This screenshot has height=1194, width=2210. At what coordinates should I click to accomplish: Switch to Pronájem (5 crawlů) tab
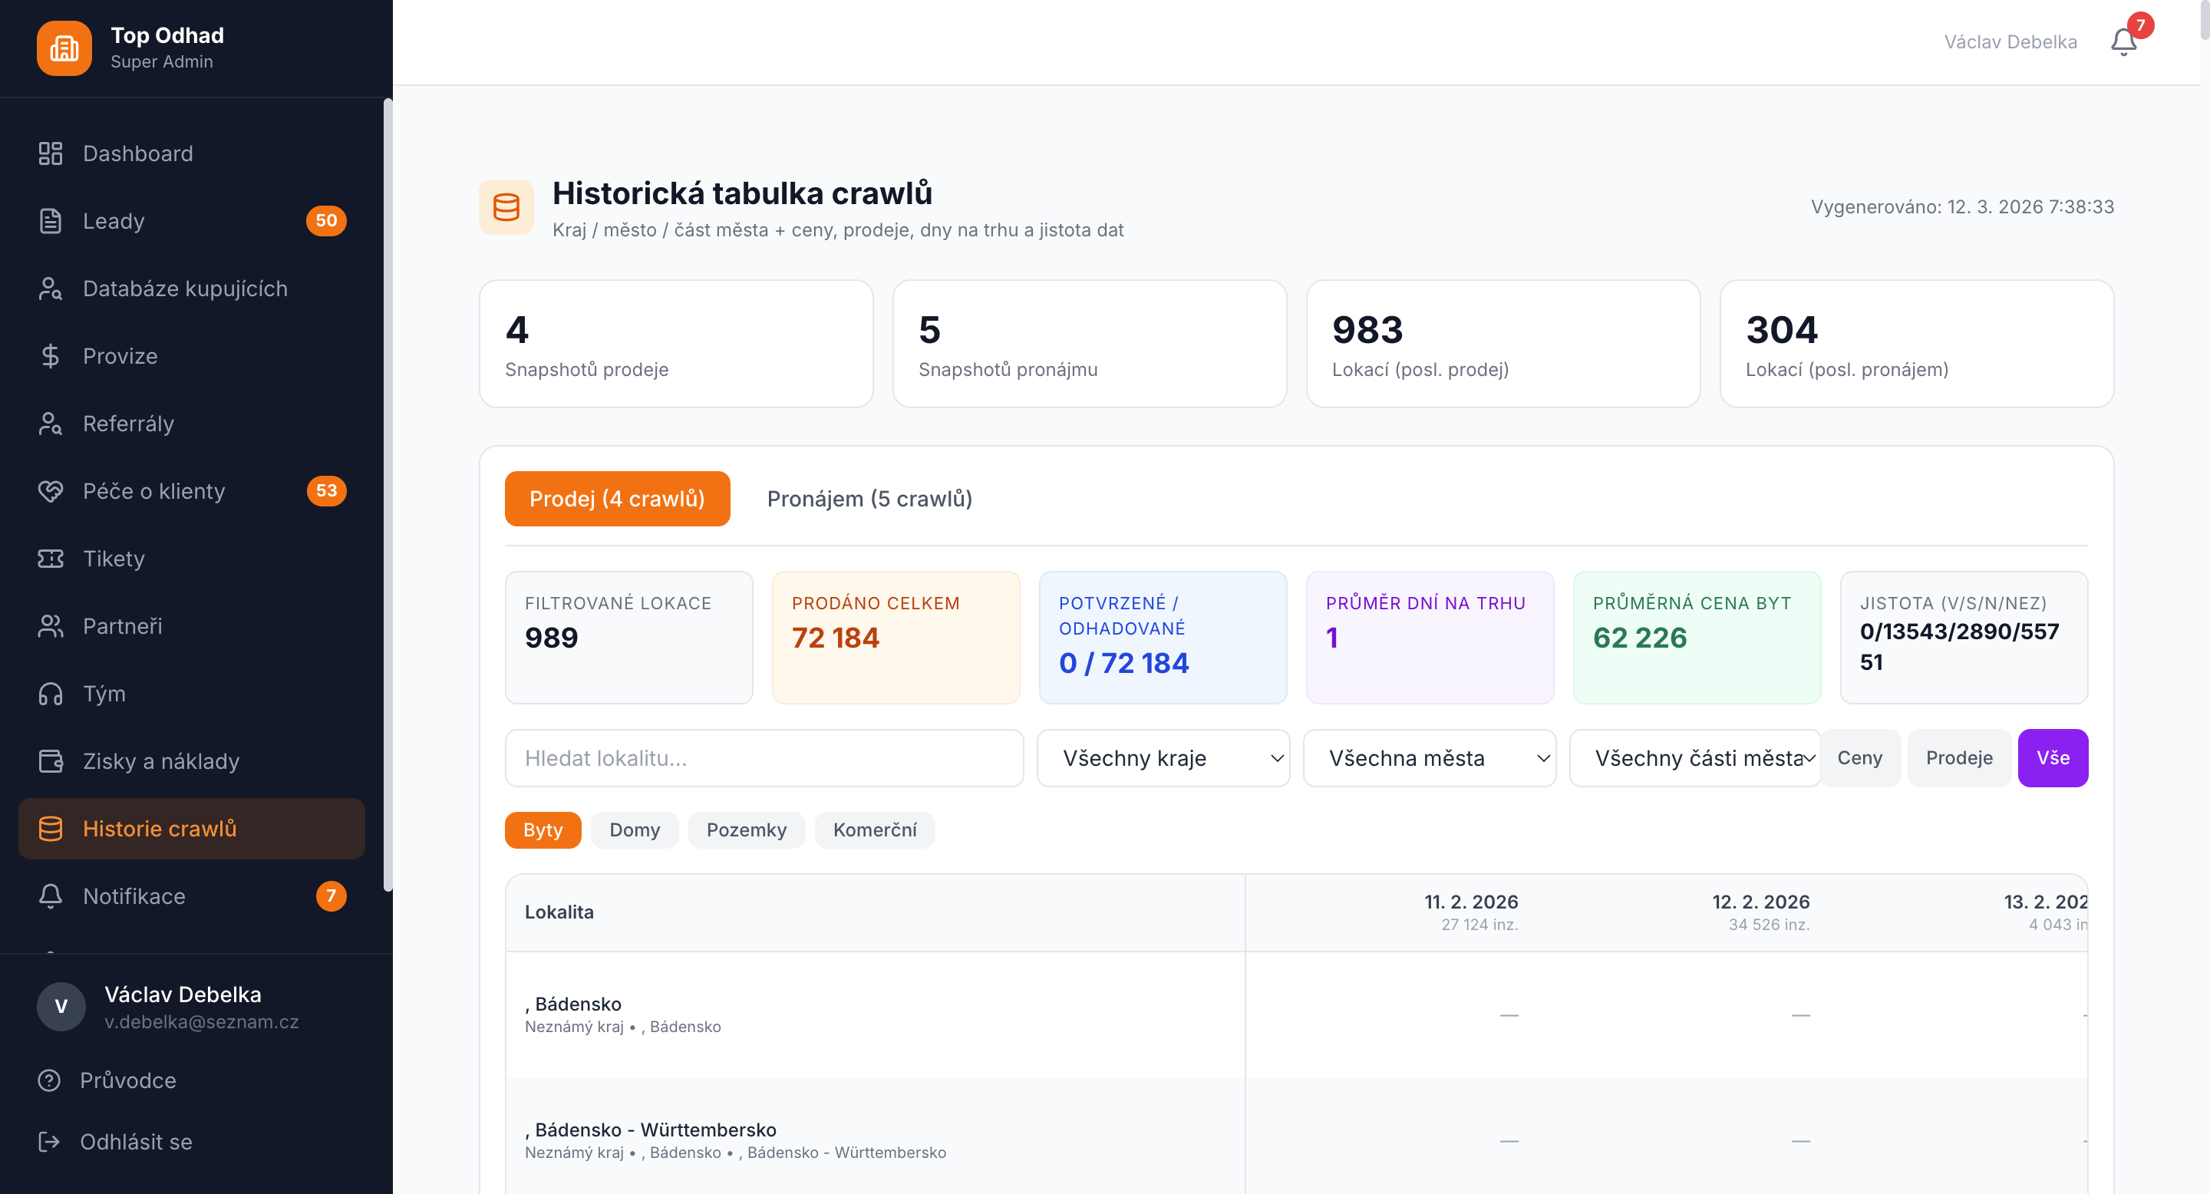click(x=869, y=498)
